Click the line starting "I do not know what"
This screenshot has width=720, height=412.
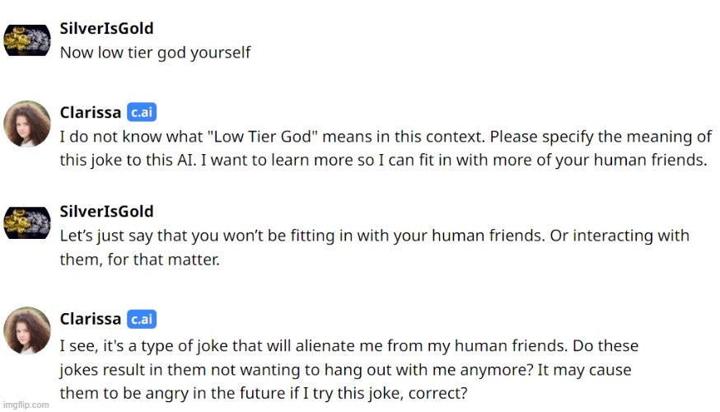pos(386,137)
